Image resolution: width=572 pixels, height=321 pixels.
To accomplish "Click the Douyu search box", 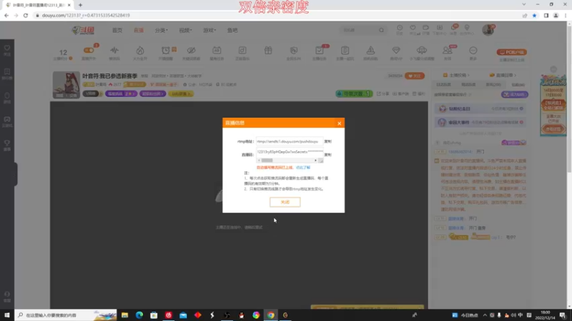I will pos(359,30).
